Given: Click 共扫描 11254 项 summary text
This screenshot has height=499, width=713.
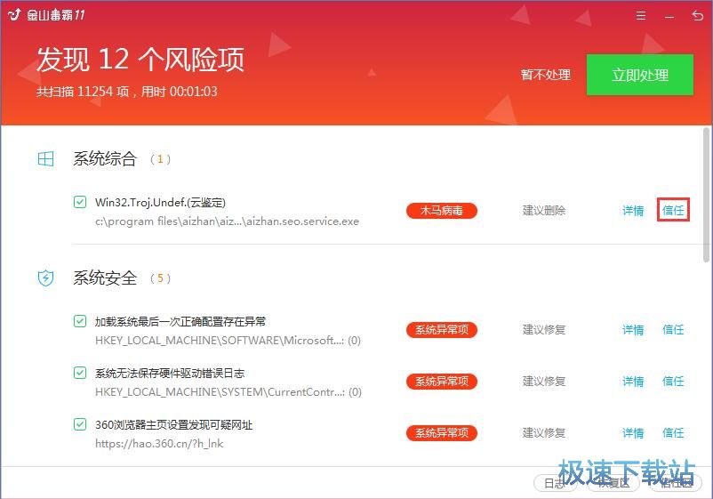Looking at the screenshot, I should click(x=126, y=92).
